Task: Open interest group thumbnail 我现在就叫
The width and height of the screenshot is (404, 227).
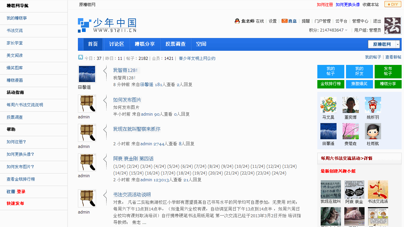Action: (331, 189)
